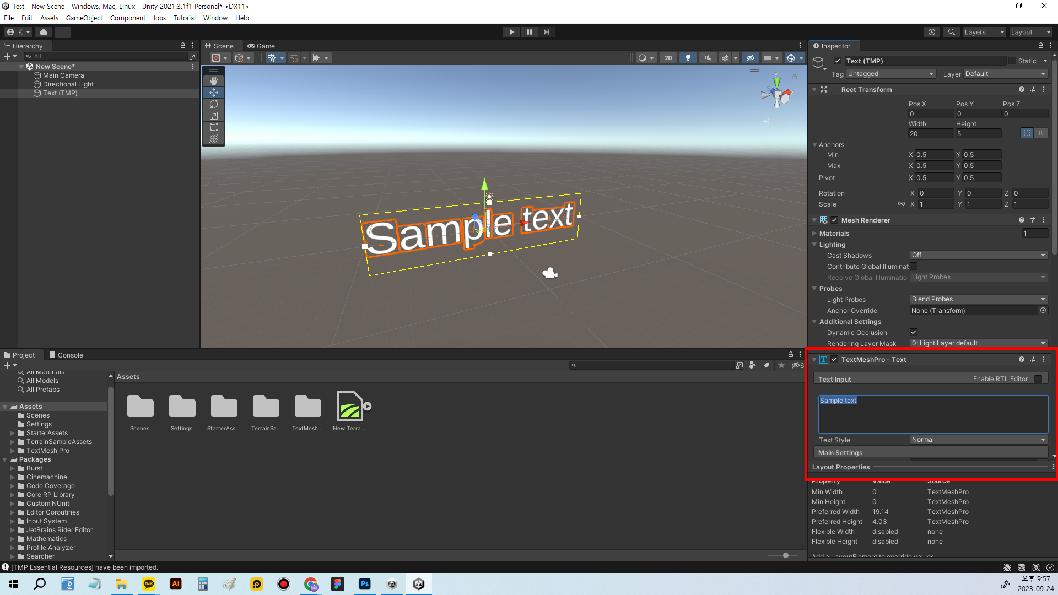Click the Pause button
The image size is (1058, 595).
coord(529,32)
